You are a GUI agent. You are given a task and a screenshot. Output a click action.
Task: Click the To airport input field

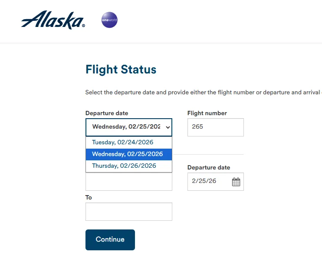pyautogui.click(x=129, y=212)
